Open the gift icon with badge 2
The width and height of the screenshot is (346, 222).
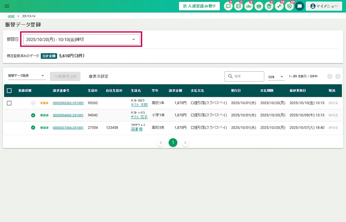(269, 6)
